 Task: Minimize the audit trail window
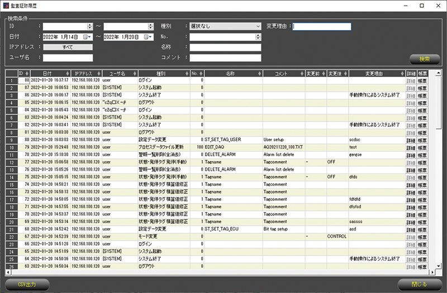406,6
